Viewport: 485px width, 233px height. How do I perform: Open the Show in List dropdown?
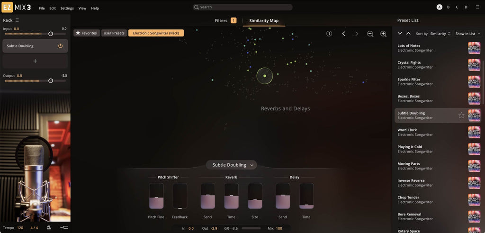(x=467, y=34)
